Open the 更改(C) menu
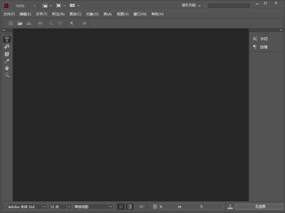285x213 pixels. 75,14
